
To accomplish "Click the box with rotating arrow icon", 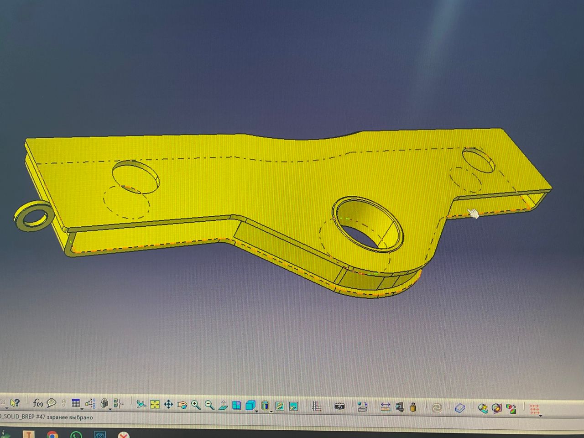I will pos(363,407).
